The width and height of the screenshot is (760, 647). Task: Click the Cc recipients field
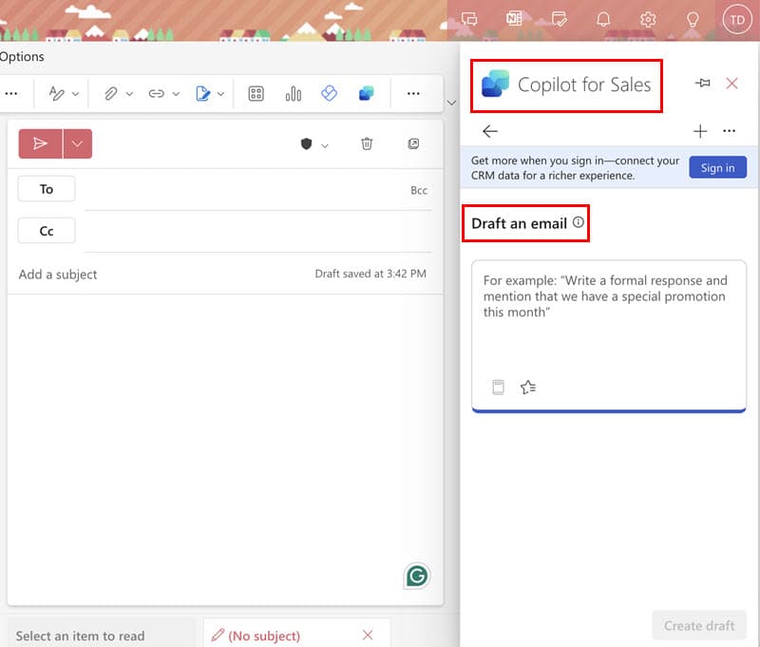coord(258,232)
